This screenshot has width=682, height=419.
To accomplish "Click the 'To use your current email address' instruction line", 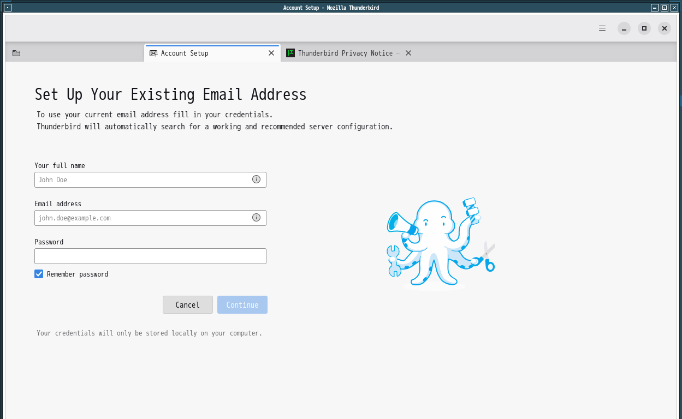I will (x=155, y=115).
